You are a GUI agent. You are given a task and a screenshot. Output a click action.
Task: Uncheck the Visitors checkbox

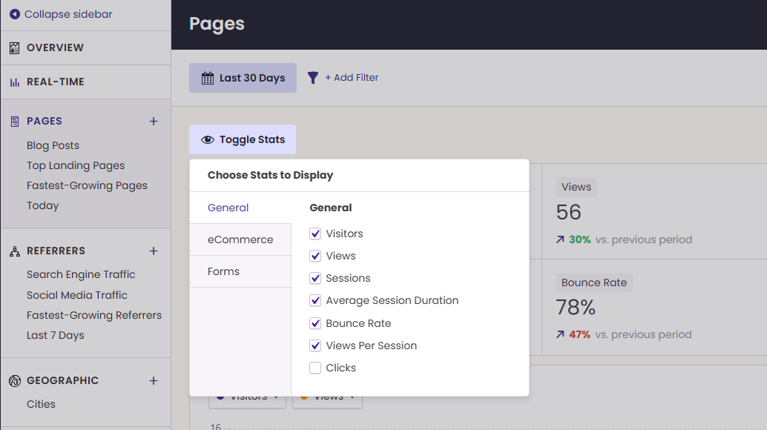(x=315, y=234)
